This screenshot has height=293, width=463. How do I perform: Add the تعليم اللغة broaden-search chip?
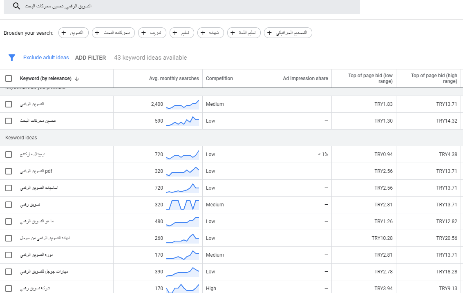click(244, 33)
